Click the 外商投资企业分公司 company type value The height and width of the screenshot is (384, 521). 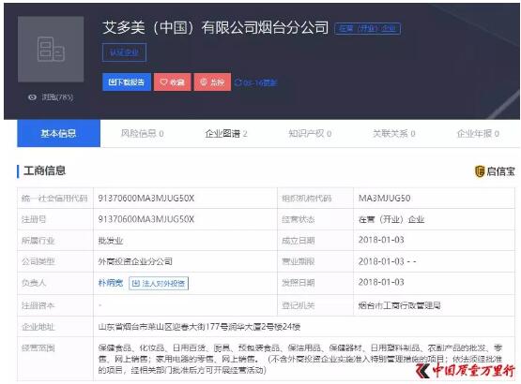(x=135, y=261)
